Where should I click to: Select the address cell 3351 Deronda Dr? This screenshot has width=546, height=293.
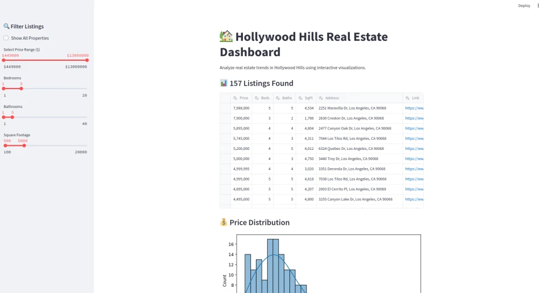359,169
